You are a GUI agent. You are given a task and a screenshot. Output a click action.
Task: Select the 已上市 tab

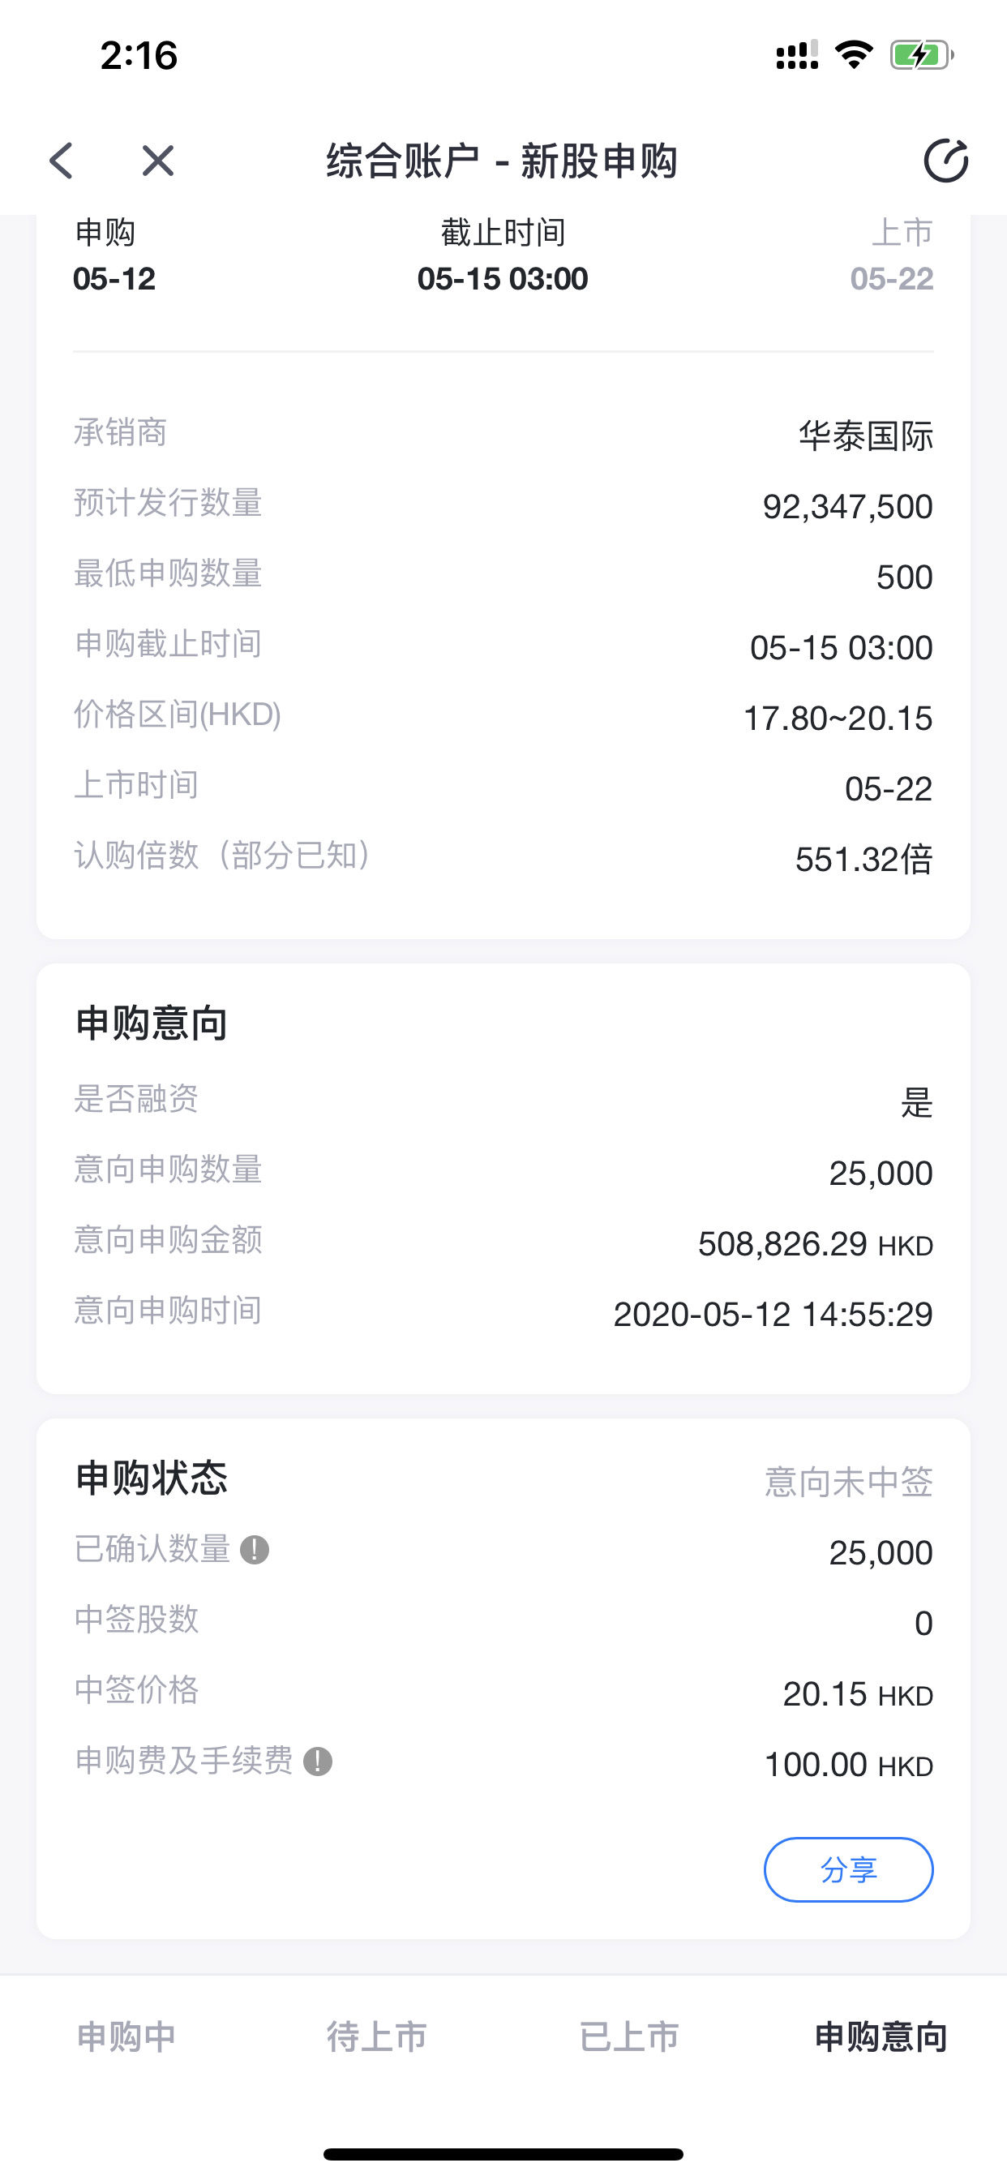(628, 2037)
